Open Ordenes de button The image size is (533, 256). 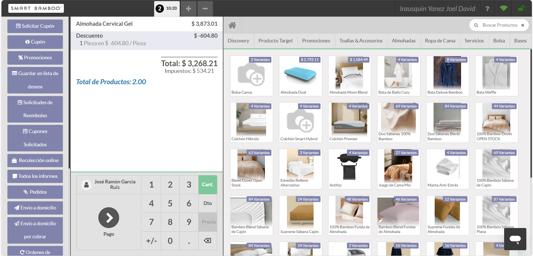pyautogui.click(x=35, y=251)
